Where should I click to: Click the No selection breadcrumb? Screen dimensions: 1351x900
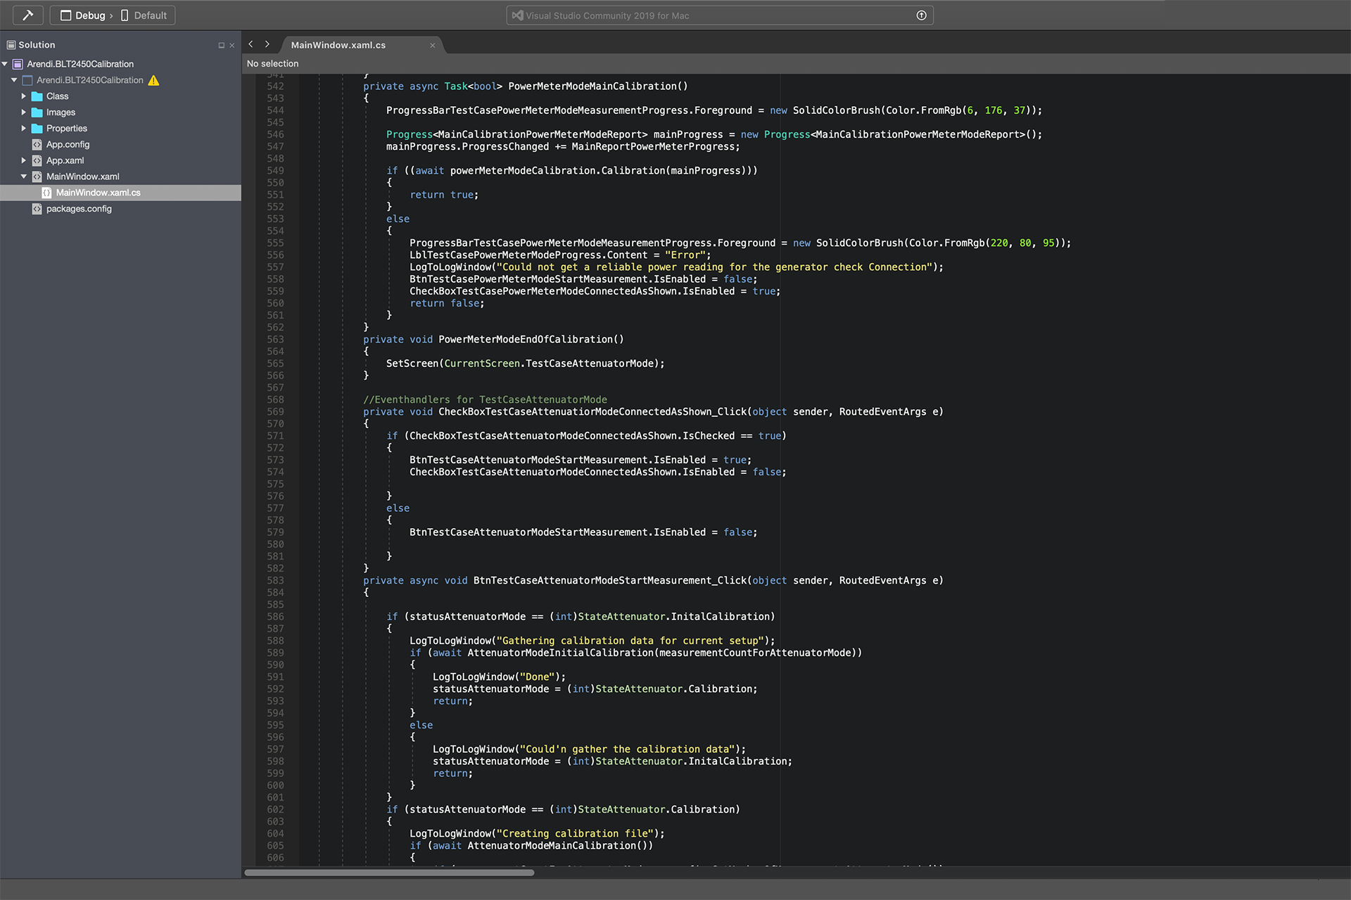pos(272,63)
